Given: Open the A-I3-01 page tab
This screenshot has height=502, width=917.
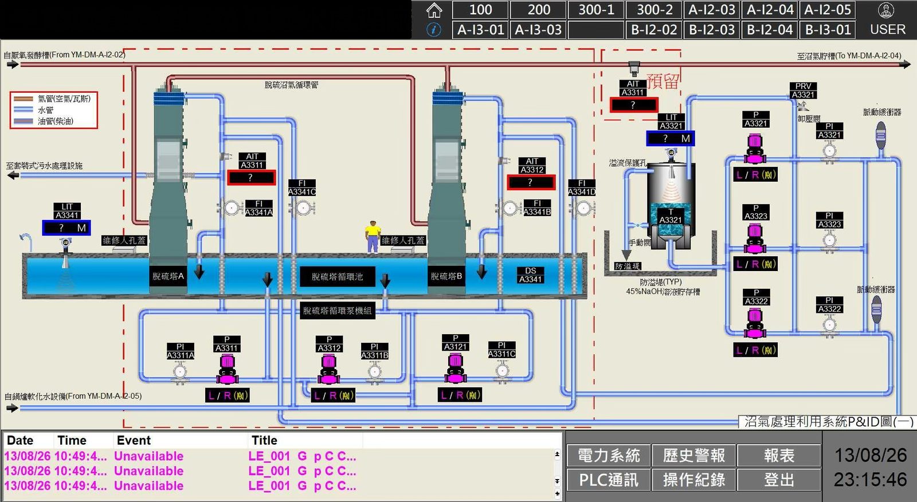Looking at the screenshot, I should pyautogui.click(x=480, y=29).
